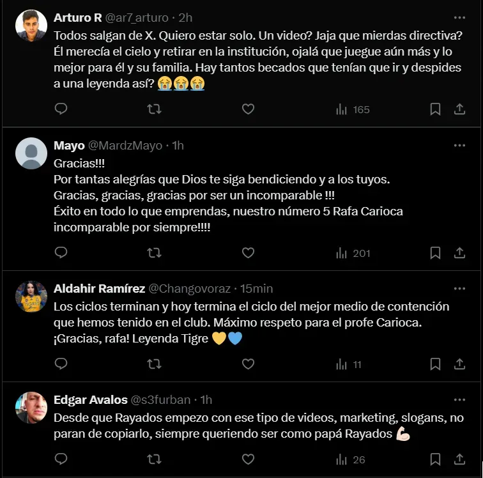This screenshot has width=483, height=478.
Task: Share Arturo R's tweet
Action: (459, 109)
